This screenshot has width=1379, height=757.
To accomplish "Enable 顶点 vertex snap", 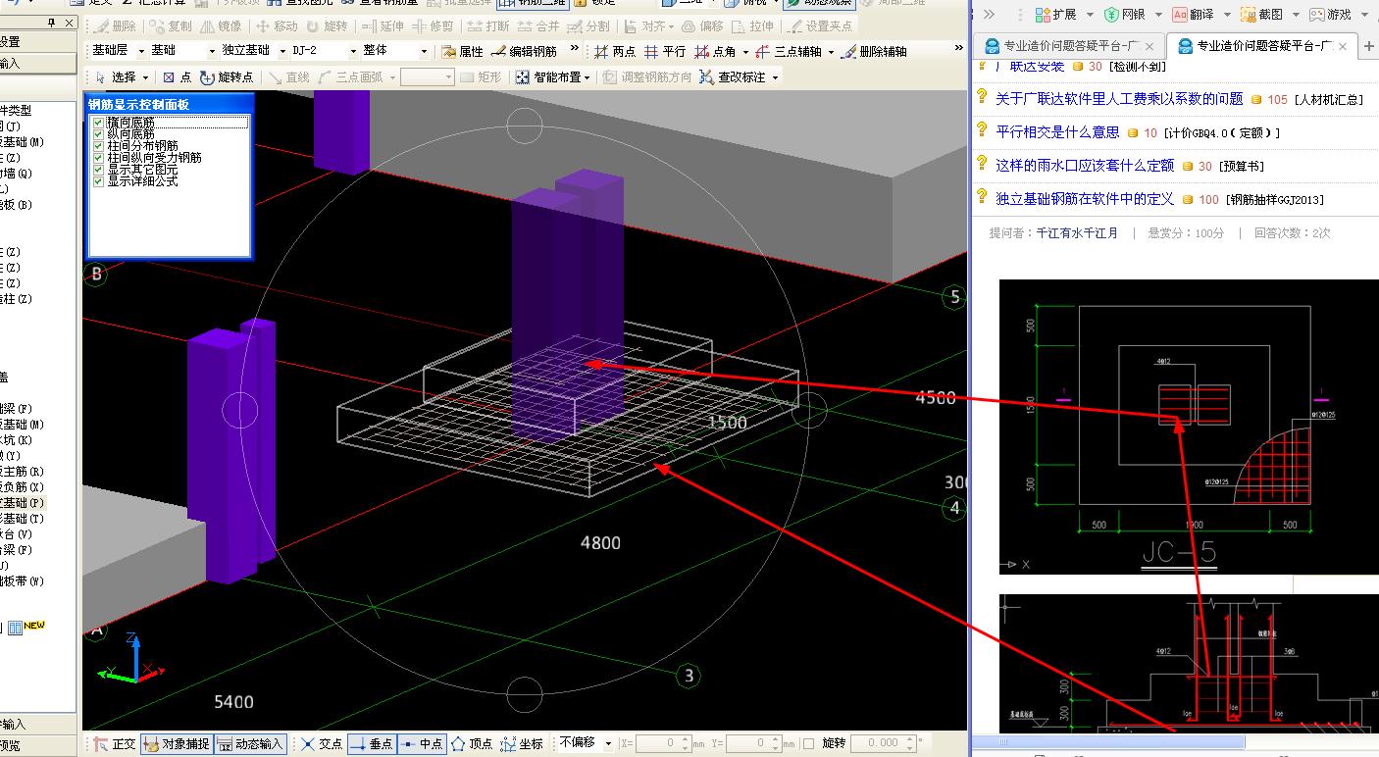I will (471, 743).
